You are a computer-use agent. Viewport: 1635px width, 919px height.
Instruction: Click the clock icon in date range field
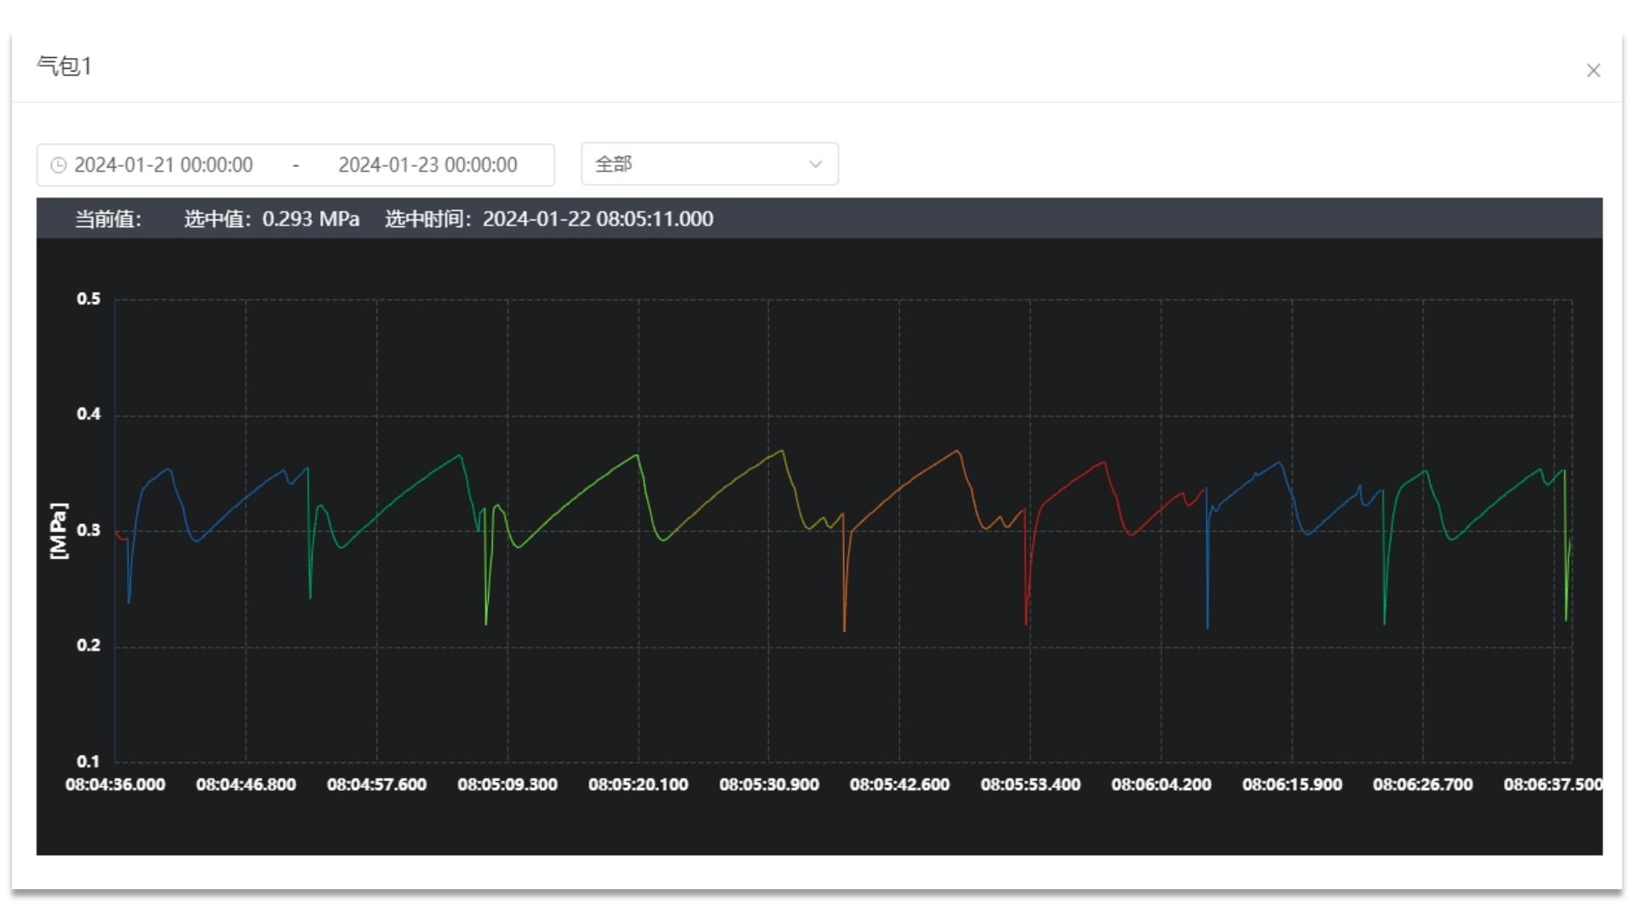coord(58,165)
